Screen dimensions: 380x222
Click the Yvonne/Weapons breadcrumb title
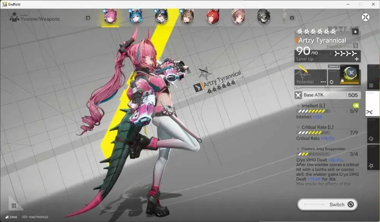point(40,19)
